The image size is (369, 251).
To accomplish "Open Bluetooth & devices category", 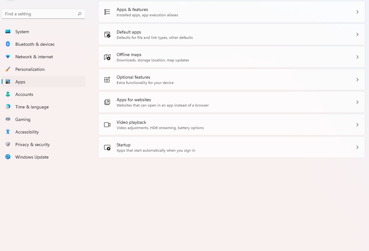I will coord(44,44).
